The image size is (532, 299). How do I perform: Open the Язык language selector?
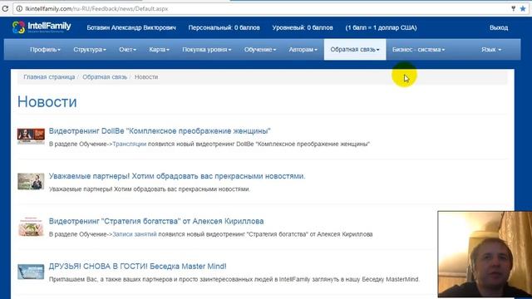click(491, 50)
